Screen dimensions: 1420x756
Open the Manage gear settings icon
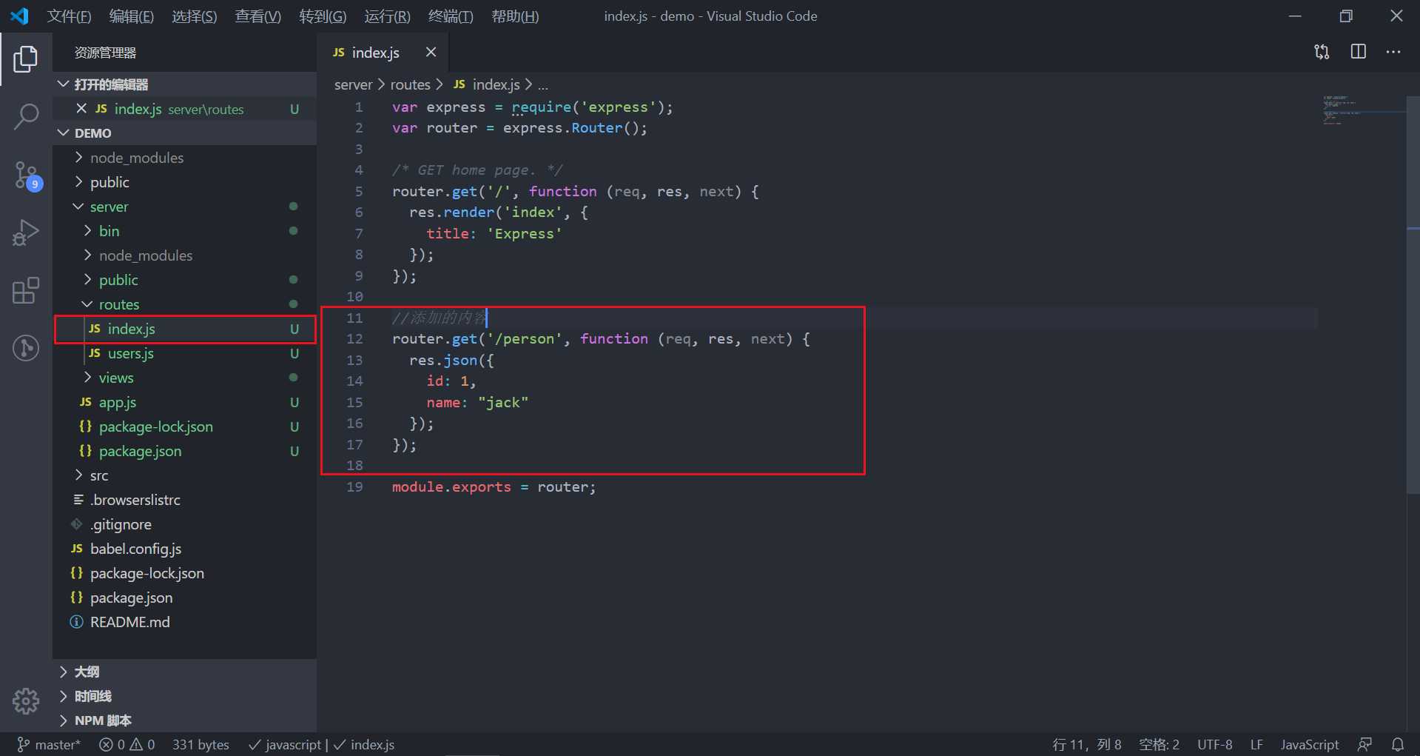pos(26,700)
